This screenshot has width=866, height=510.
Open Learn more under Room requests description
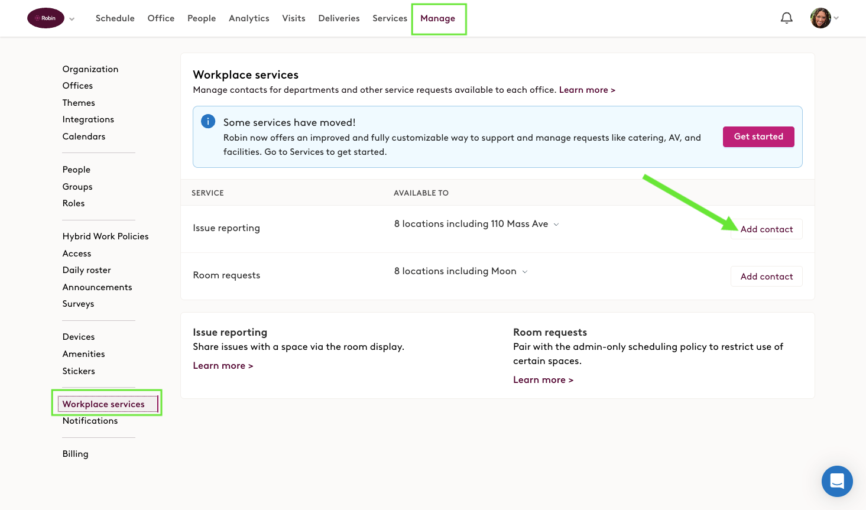[x=543, y=380]
